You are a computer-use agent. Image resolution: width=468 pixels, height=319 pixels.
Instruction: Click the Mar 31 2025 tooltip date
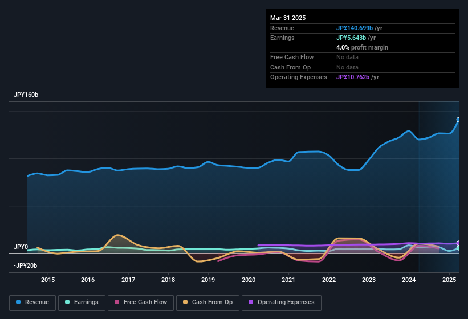point(288,18)
